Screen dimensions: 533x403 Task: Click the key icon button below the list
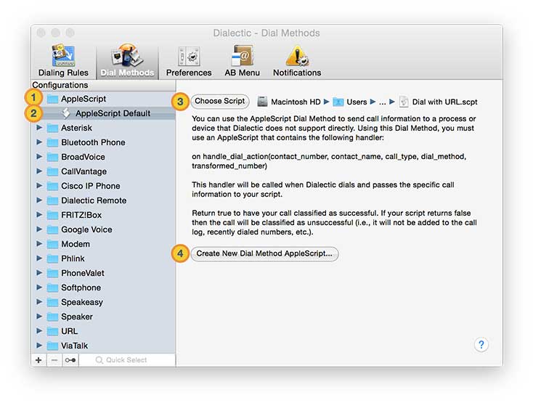click(70, 360)
